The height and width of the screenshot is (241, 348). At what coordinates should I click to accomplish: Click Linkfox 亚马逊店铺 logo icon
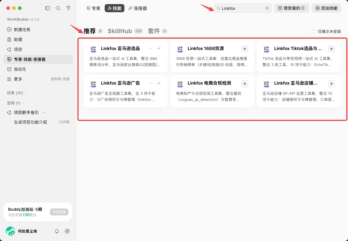coord(266,84)
